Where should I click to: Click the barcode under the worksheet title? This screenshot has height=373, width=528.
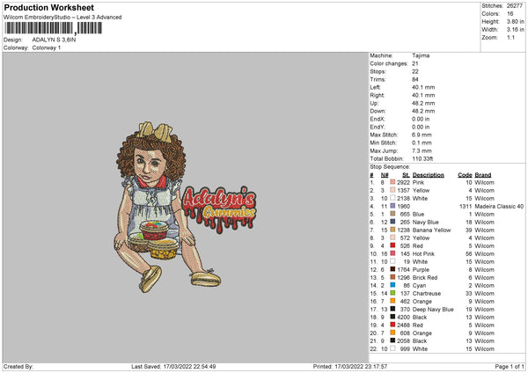click(x=53, y=28)
